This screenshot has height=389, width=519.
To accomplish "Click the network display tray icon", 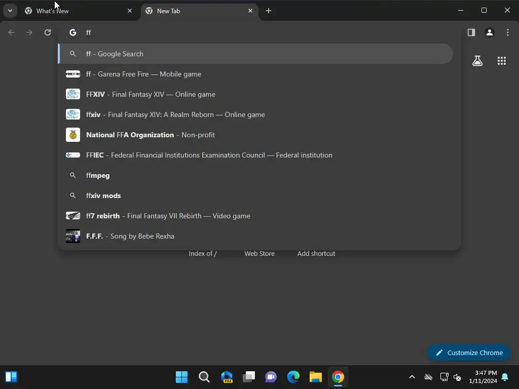I will click(444, 377).
